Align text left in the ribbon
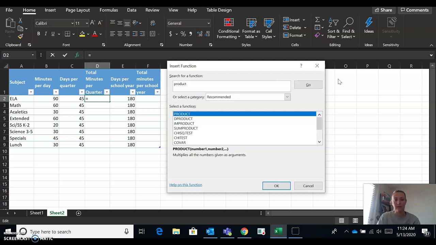This screenshot has width=436, height=245. [x=112, y=34]
